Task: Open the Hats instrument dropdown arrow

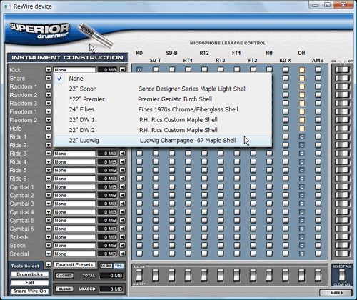Action: click(x=49, y=129)
